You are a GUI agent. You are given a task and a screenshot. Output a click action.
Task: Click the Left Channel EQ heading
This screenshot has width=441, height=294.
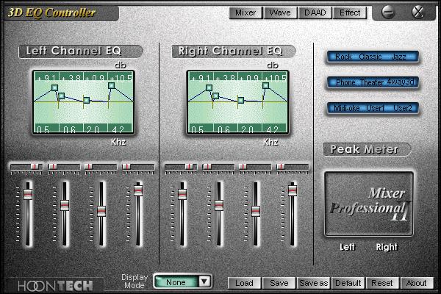[81, 51]
